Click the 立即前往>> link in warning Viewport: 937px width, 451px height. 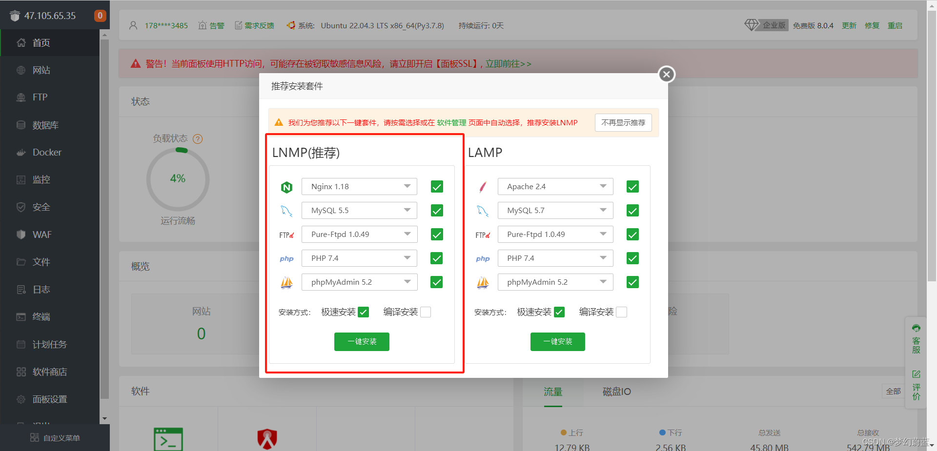[508, 64]
